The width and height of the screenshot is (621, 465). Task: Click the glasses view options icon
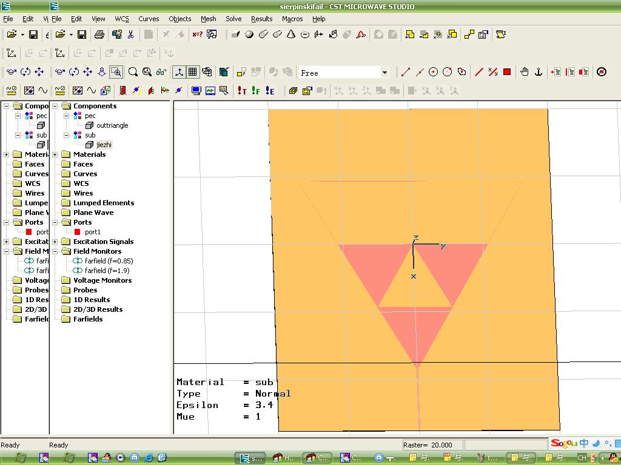point(161,72)
